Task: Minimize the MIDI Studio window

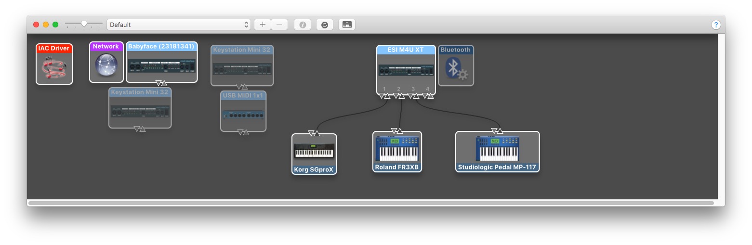Action: click(46, 25)
